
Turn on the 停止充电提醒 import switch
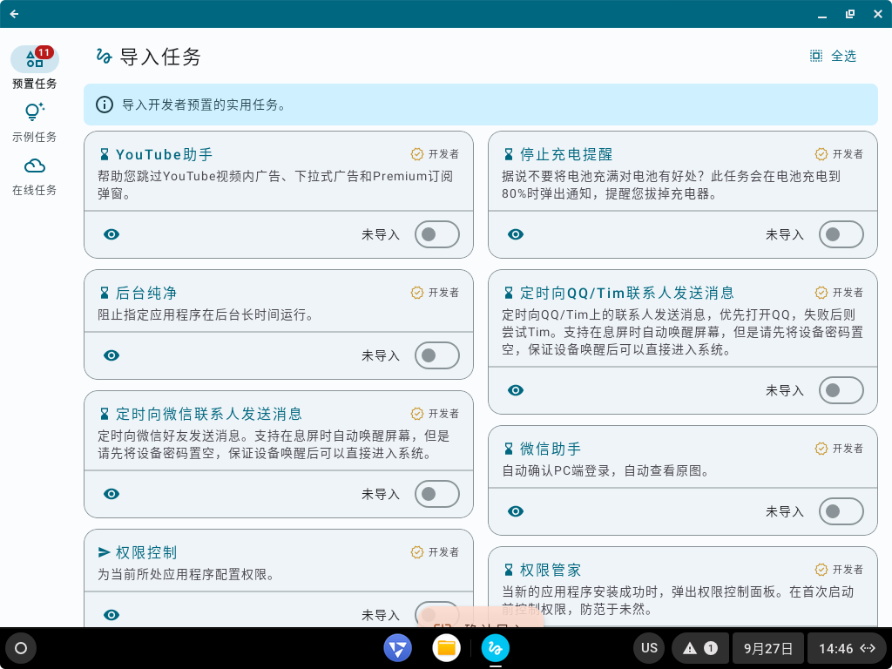[x=841, y=234]
